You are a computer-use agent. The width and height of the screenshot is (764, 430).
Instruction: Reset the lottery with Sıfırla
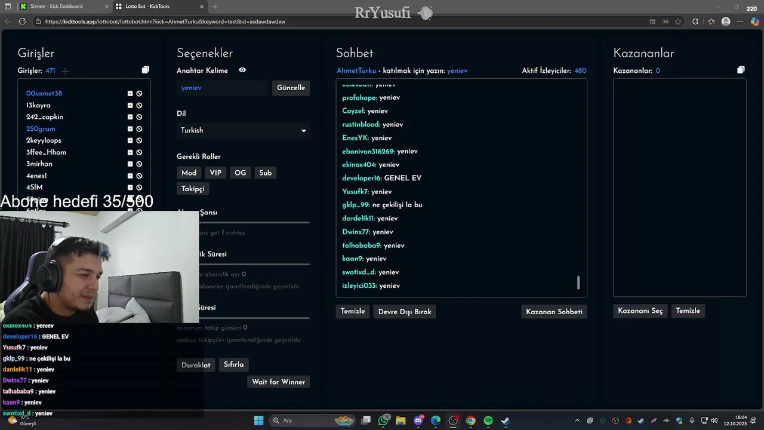233,364
